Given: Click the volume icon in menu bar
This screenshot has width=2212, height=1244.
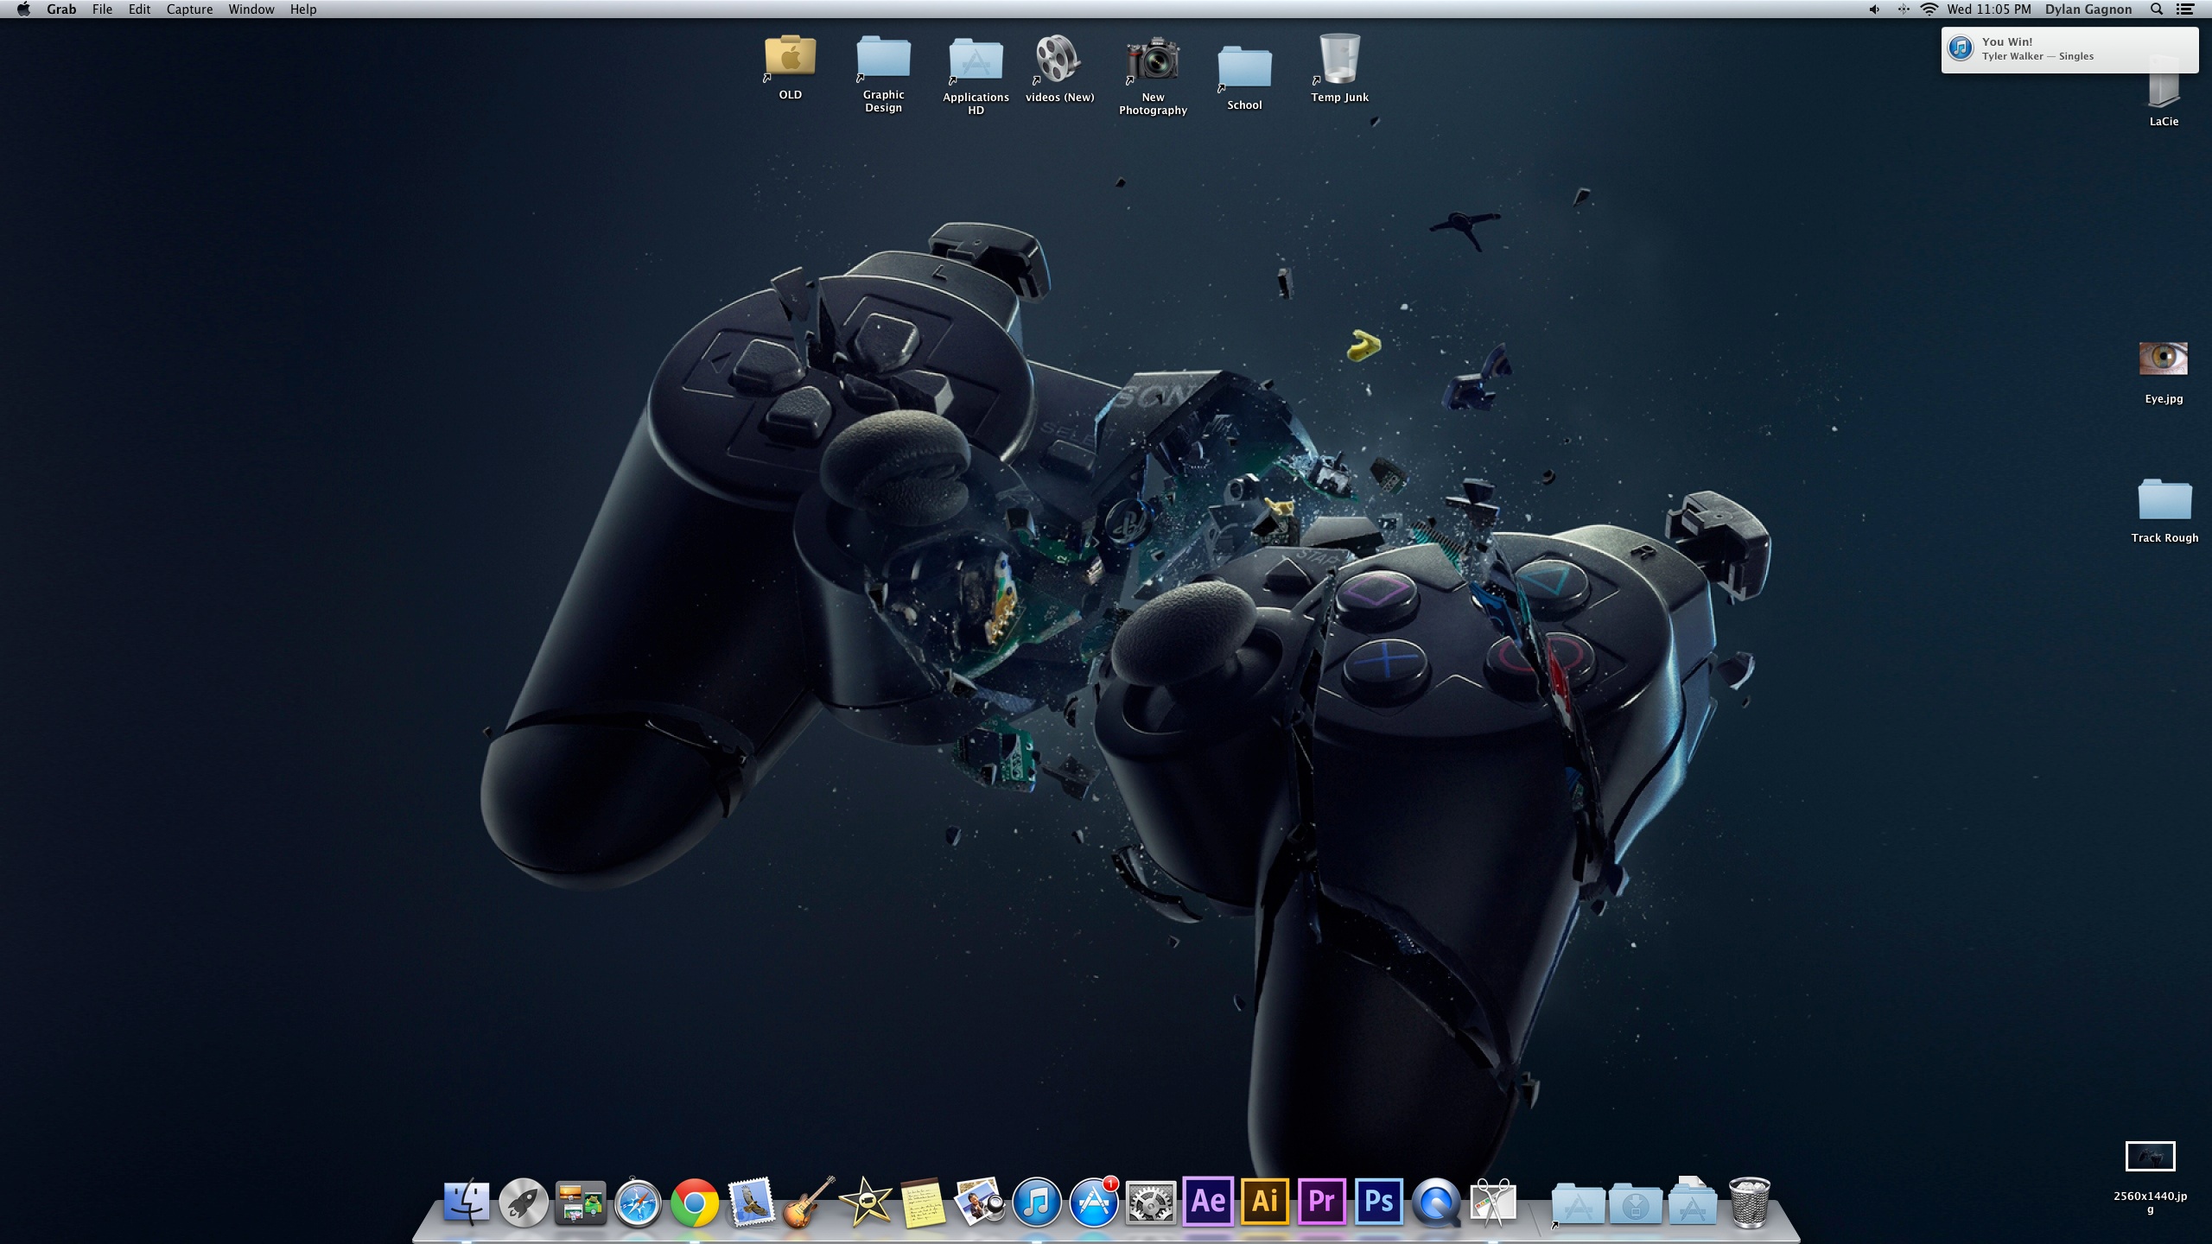Looking at the screenshot, I should click(x=1874, y=10).
